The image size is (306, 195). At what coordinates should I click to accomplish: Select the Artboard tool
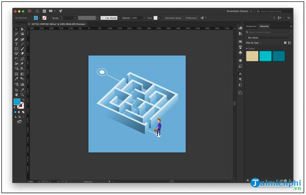[17, 90]
